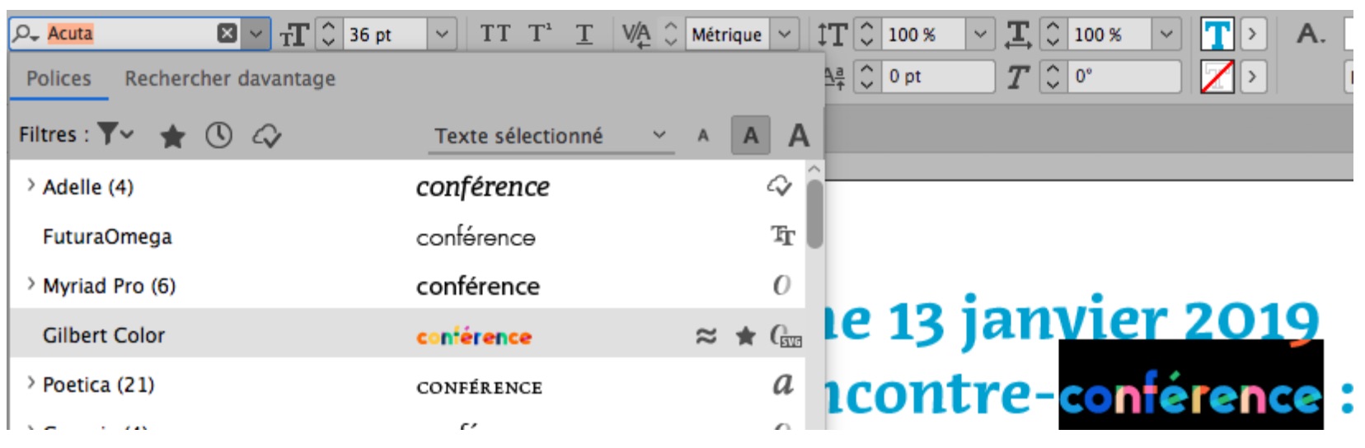Switch to Rechercher davantage tab
The height and width of the screenshot is (448, 1365).
click(x=230, y=78)
